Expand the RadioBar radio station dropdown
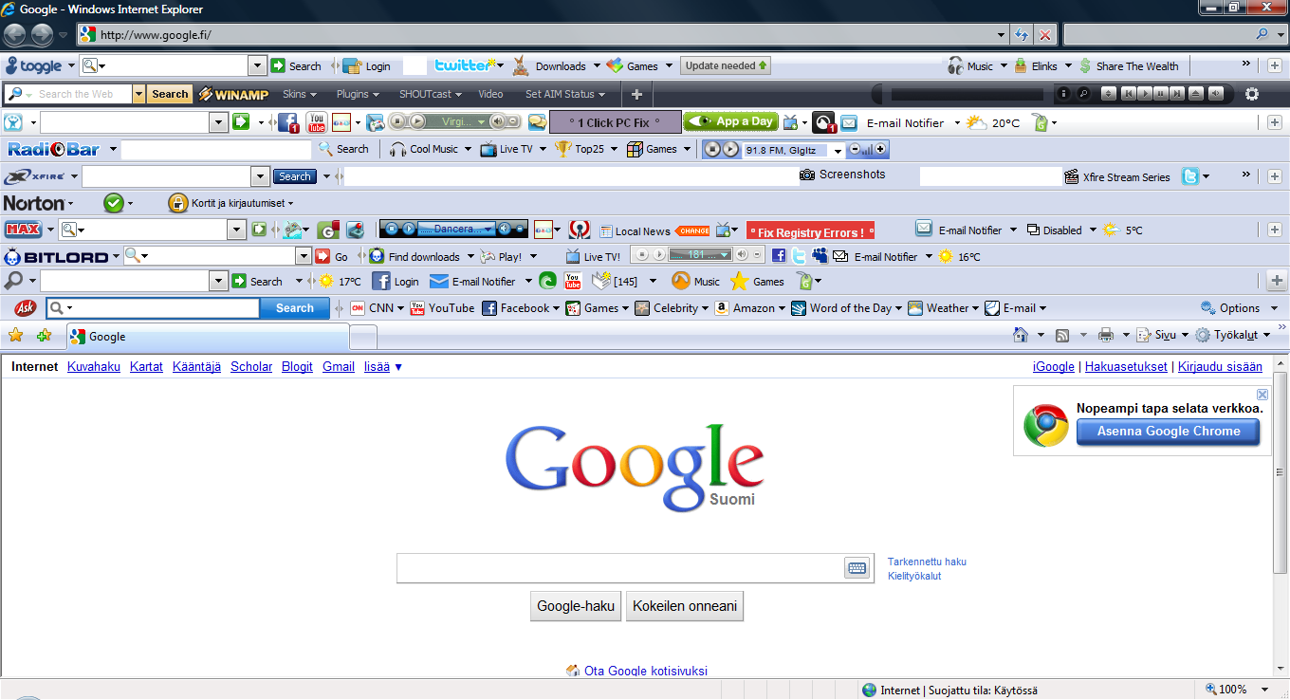Viewport: 1290px width, 700px height. pyautogui.click(x=838, y=151)
